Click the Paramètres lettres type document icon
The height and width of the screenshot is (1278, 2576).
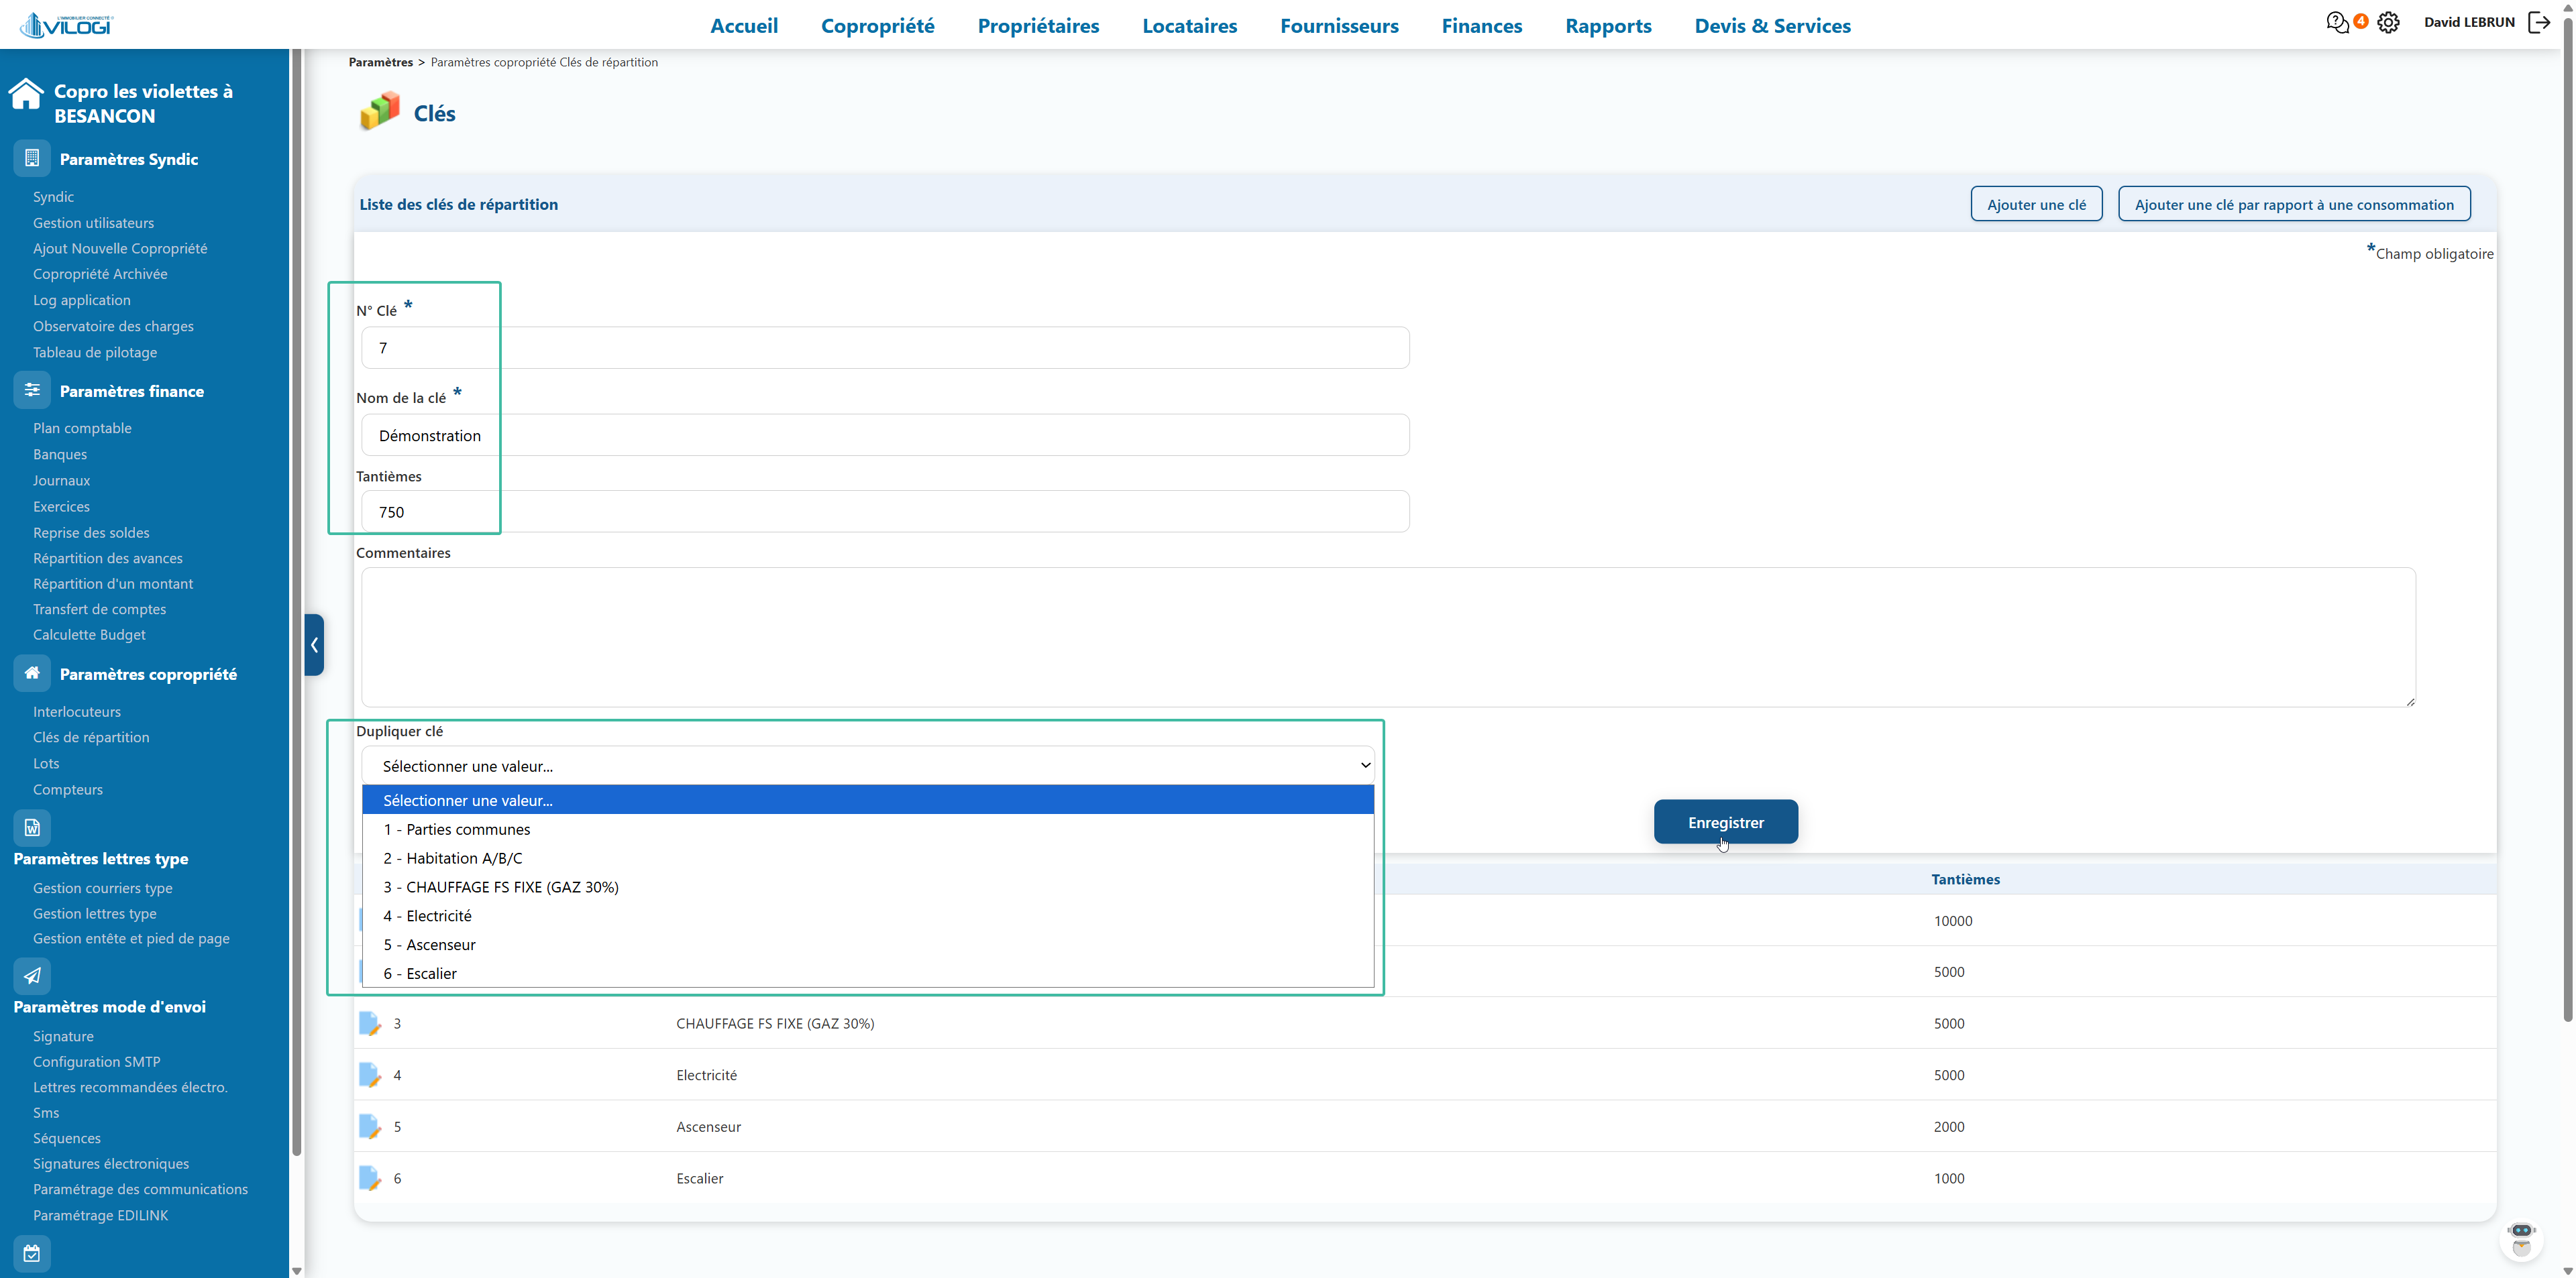pos(32,827)
